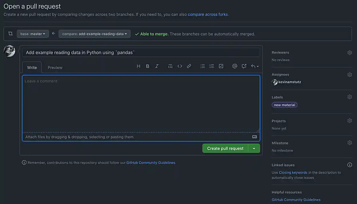Click the Create pull request button
The height and width of the screenshot is (204, 357).
225,148
